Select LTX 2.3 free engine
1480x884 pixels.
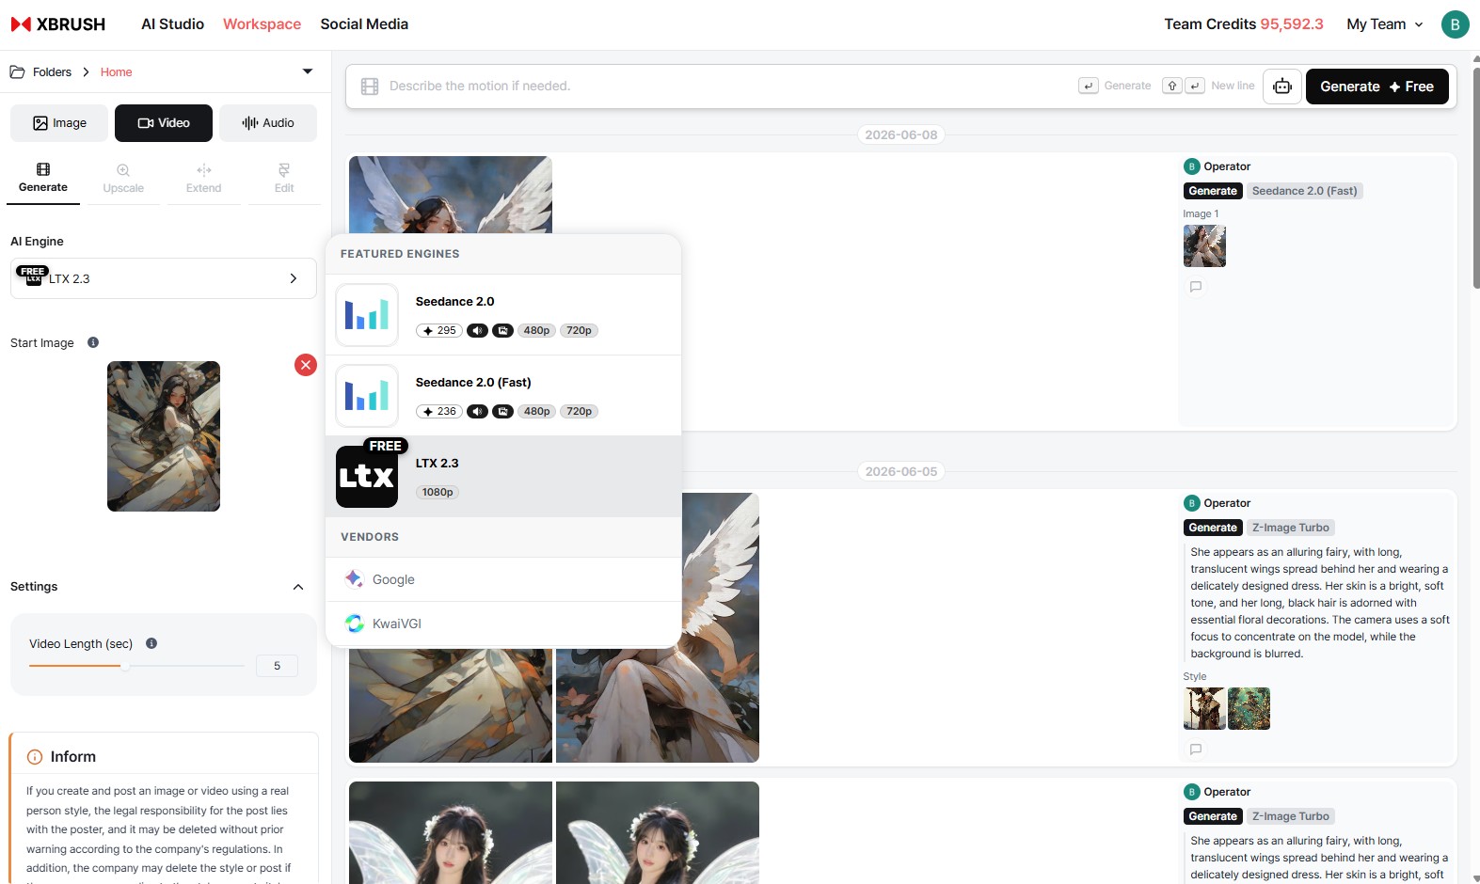point(503,477)
